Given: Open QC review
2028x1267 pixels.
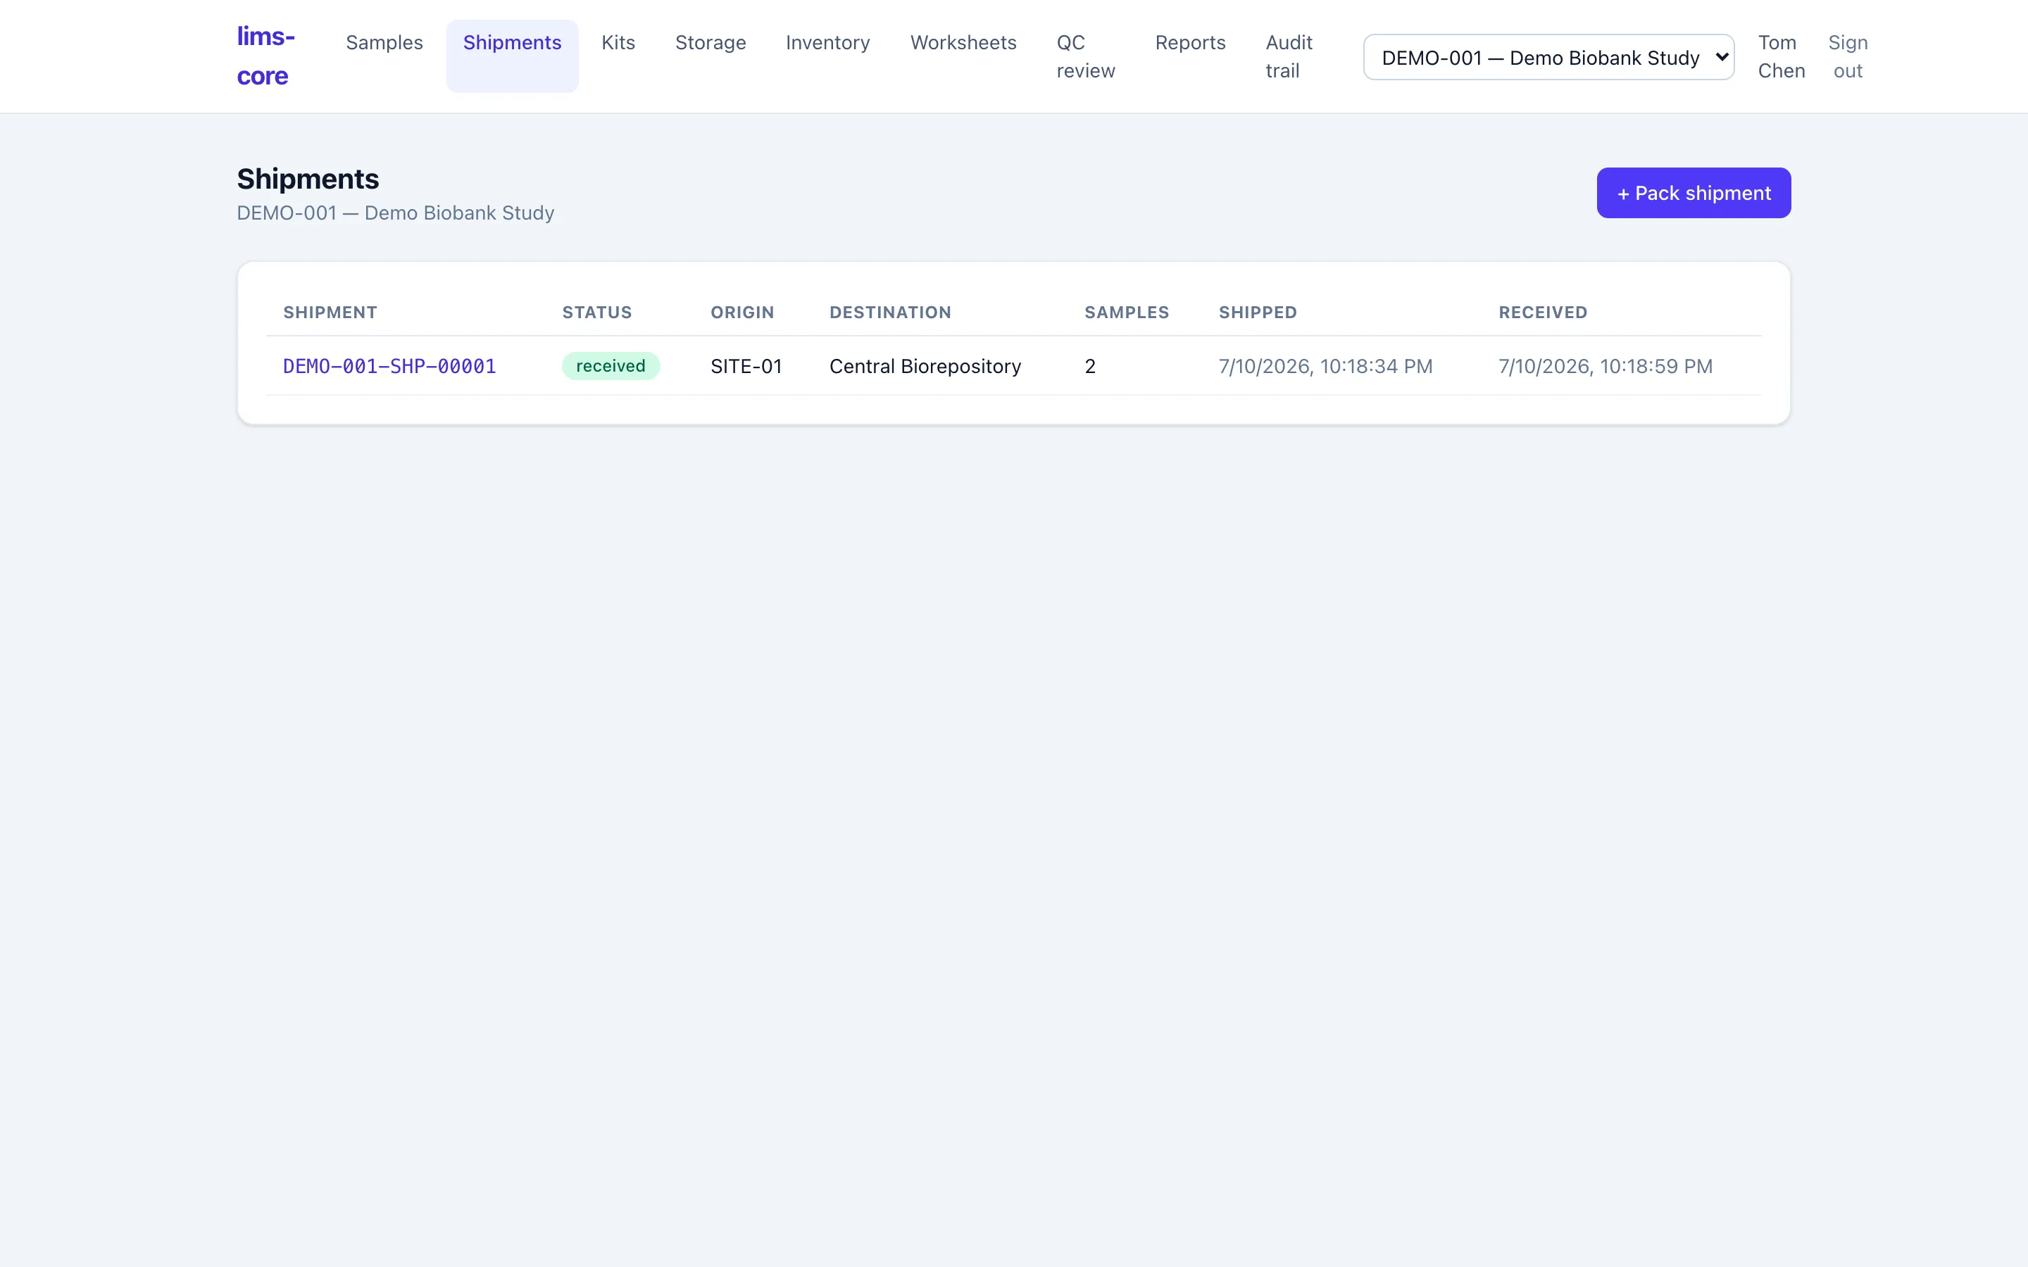Looking at the screenshot, I should (x=1085, y=56).
